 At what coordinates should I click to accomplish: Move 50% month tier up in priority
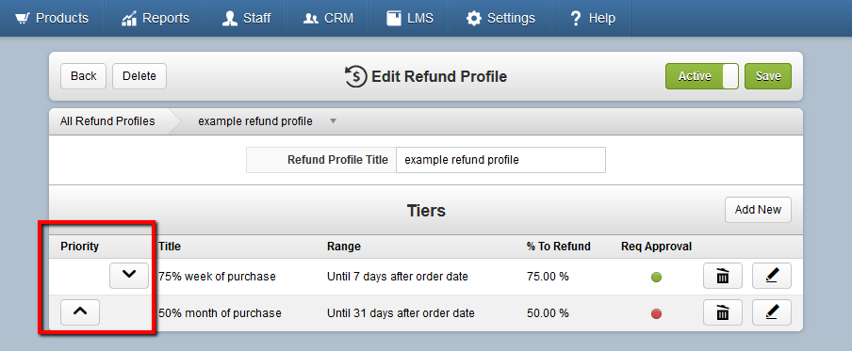[x=80, y=312]
